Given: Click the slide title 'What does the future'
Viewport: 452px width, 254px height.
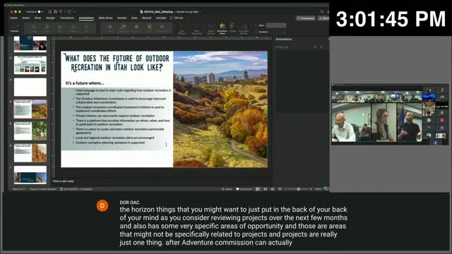Looking at the screenshot, I should point(117,63).
